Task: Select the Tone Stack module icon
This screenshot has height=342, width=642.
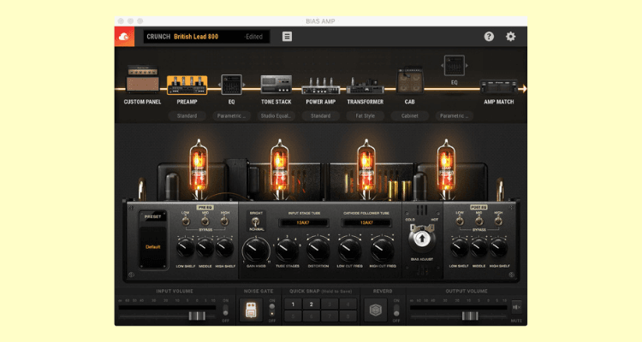Action: point(276,85)
